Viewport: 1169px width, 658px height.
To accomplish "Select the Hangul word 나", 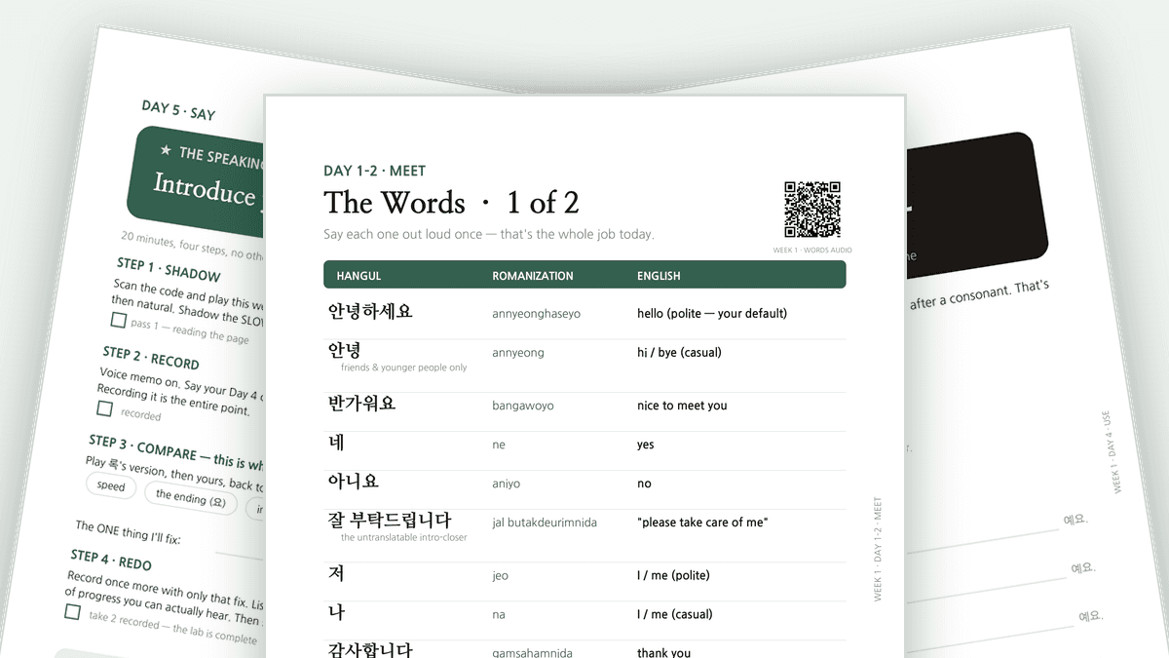I will coord(336,612).
